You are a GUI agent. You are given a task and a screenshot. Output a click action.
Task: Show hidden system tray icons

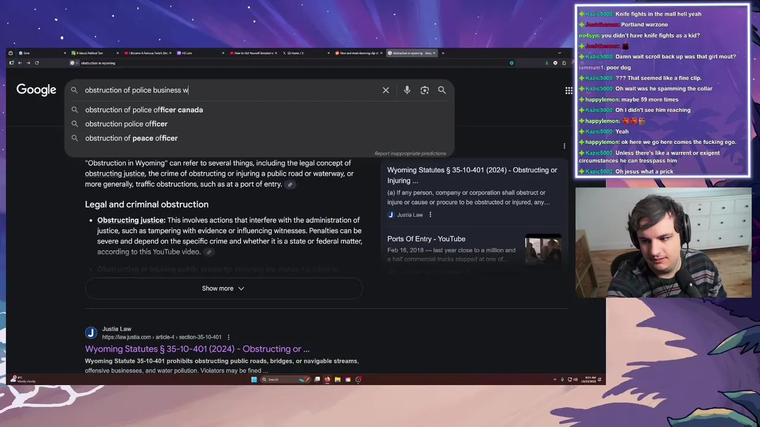555,380
